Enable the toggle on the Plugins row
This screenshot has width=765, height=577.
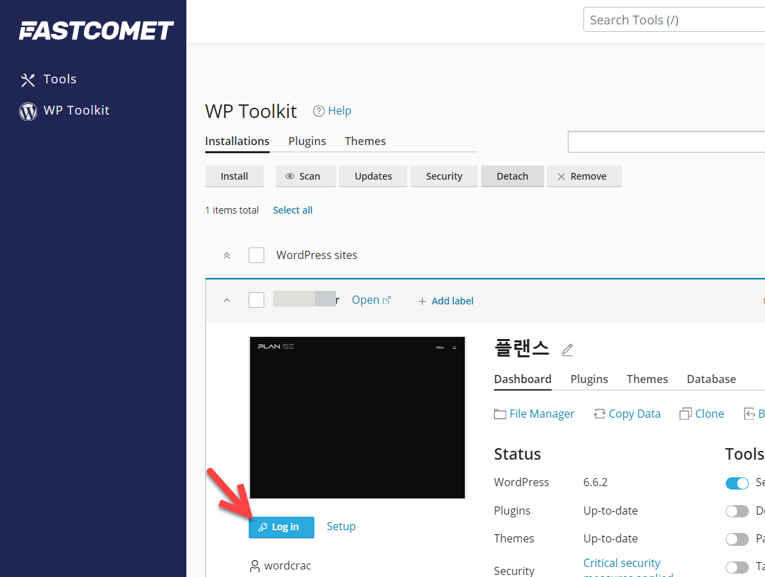[x=737, y=511]
